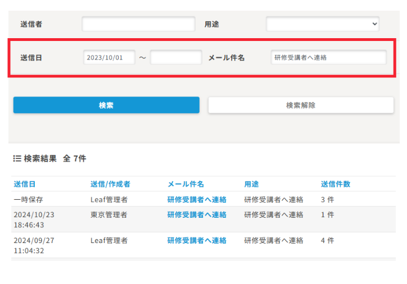
Task: Sort by 用途 column header
Action: click(251, 184)
